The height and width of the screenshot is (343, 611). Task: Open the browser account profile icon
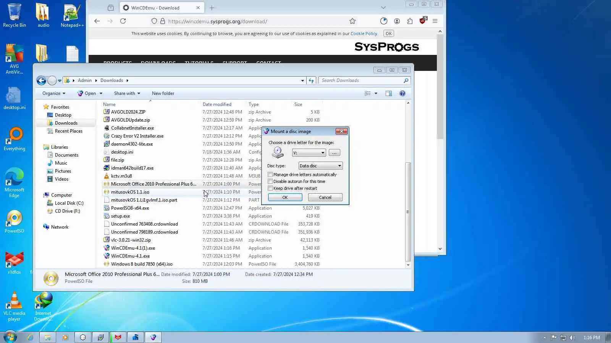397,21
